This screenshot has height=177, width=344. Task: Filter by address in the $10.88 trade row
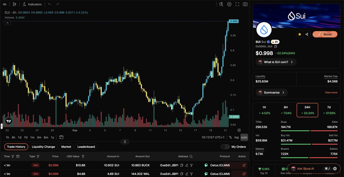191,165
